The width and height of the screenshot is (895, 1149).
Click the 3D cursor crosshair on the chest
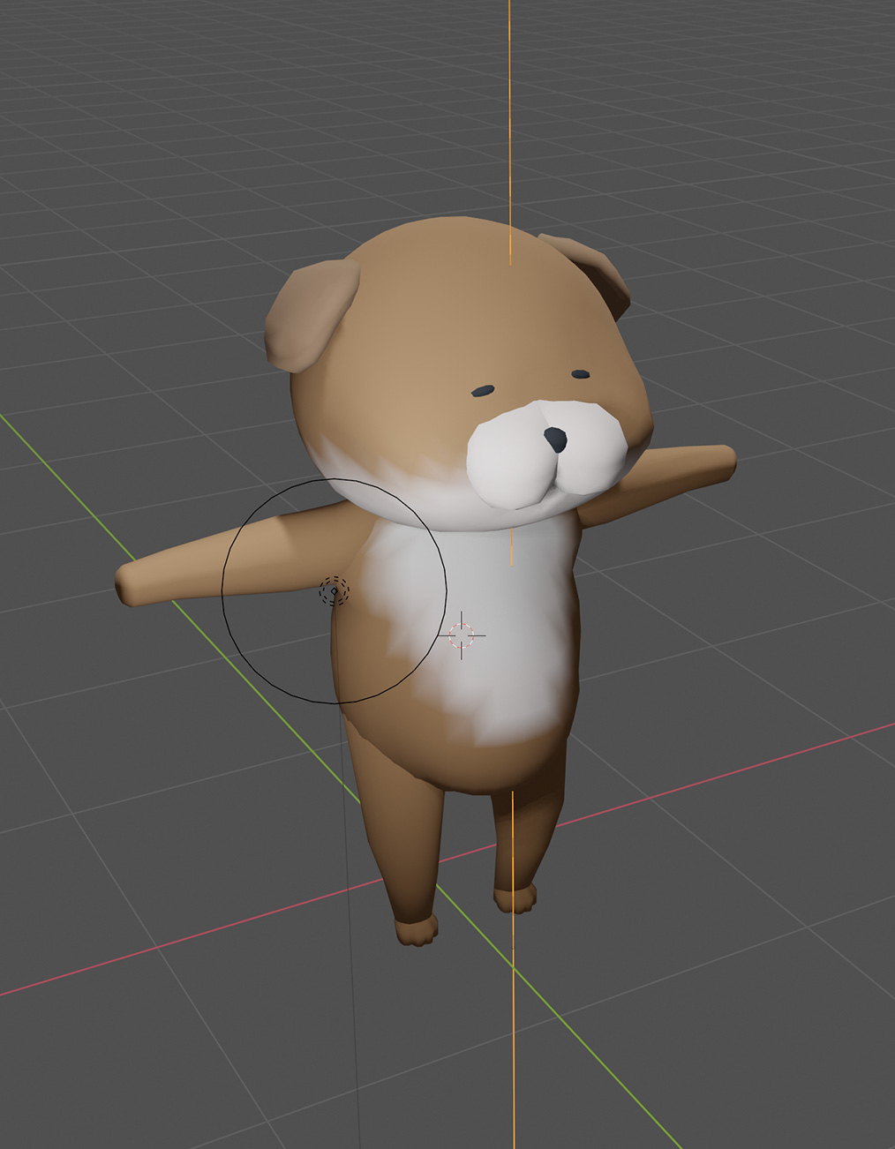pyautogui.click(x=462, y=635)
